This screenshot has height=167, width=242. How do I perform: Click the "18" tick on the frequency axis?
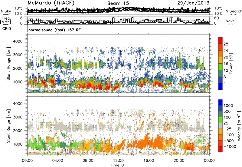pos(20,18)
